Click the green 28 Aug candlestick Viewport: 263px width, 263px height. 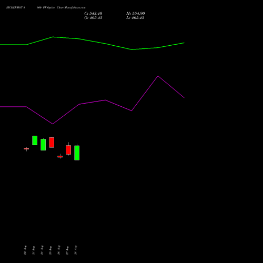click(x=77, y=153)
